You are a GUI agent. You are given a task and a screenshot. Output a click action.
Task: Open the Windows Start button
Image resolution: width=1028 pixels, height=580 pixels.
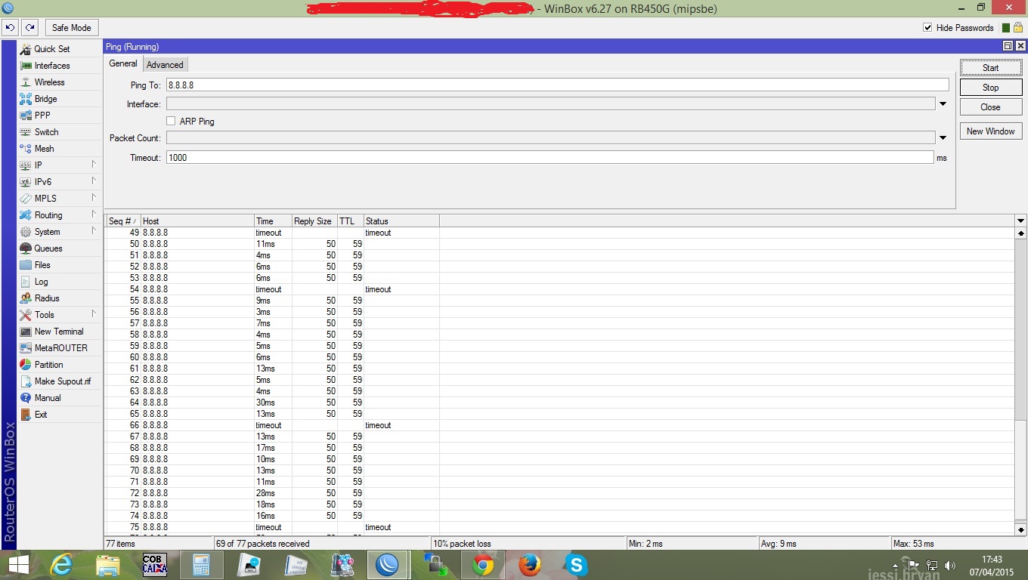point(18,565)
